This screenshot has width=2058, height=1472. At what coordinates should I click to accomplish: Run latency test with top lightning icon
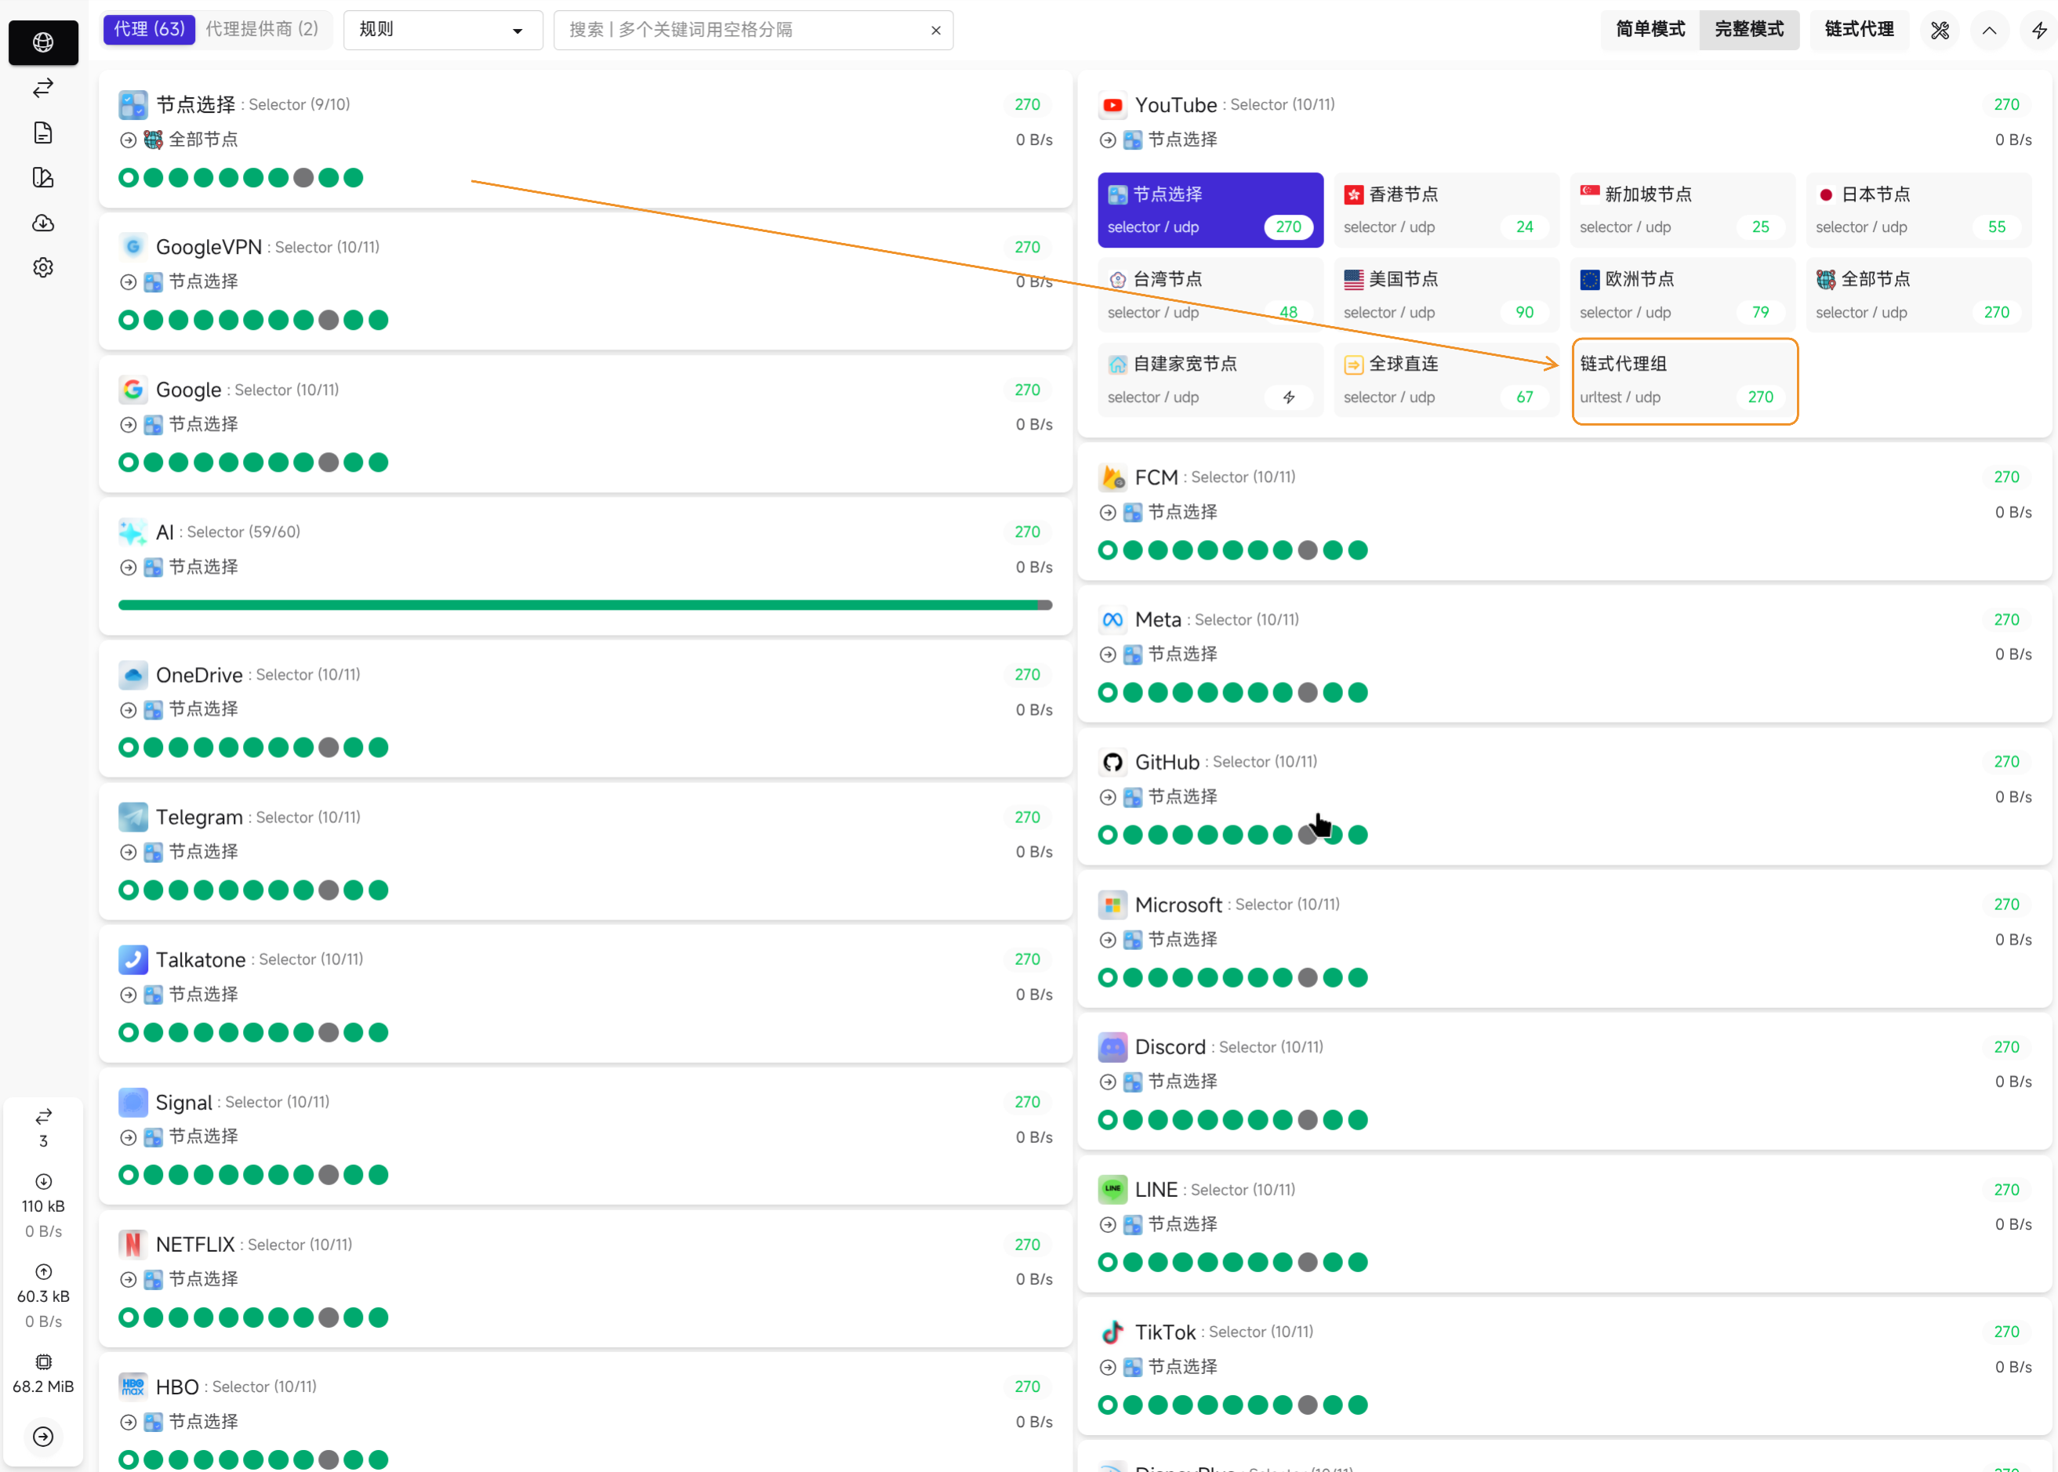tap(2039, 30)
